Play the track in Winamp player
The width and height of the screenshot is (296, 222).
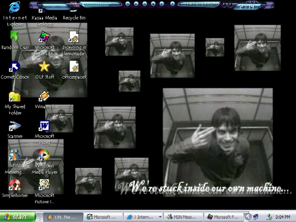coord(136,4)
